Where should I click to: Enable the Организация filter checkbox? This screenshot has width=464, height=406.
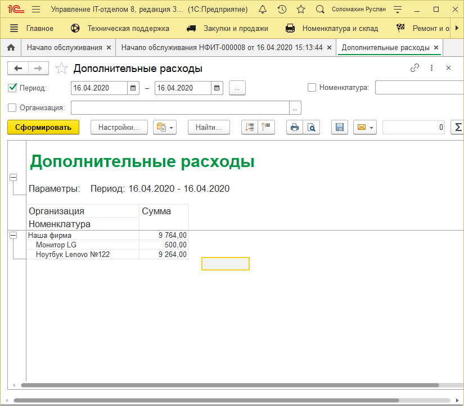[12, 107]
